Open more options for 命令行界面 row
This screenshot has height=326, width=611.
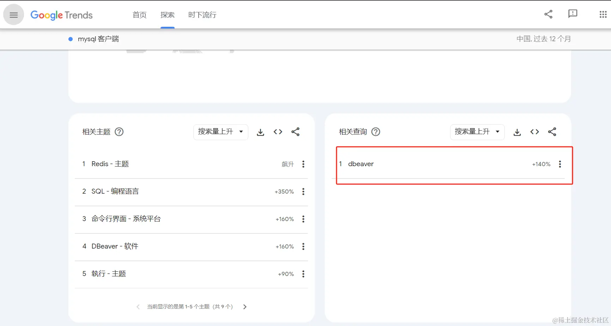pyautogui.click(x=303, y=219)
